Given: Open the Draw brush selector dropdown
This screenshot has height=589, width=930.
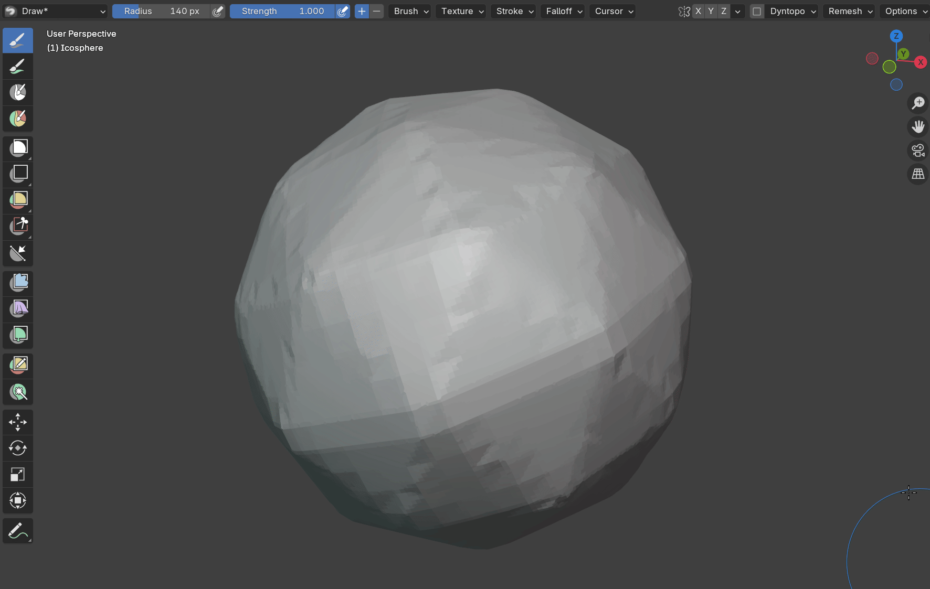Looking at the screenshot, I should (55, 12).
